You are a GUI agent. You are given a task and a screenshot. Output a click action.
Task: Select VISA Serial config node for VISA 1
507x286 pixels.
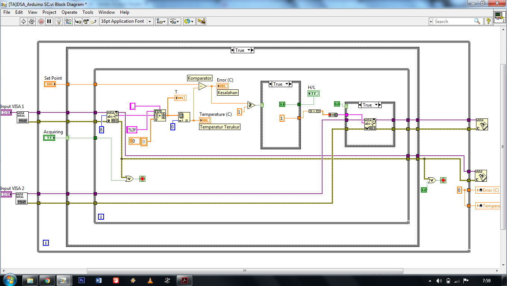coord(22,117)
